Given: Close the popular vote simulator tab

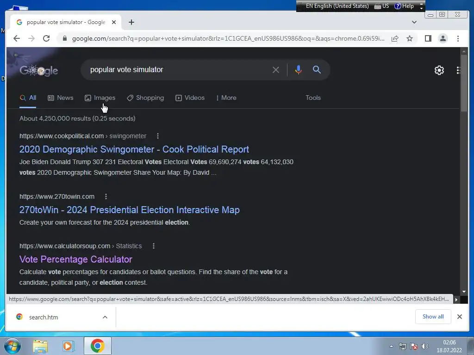Looking at the screenshot, I should (114, 22).
